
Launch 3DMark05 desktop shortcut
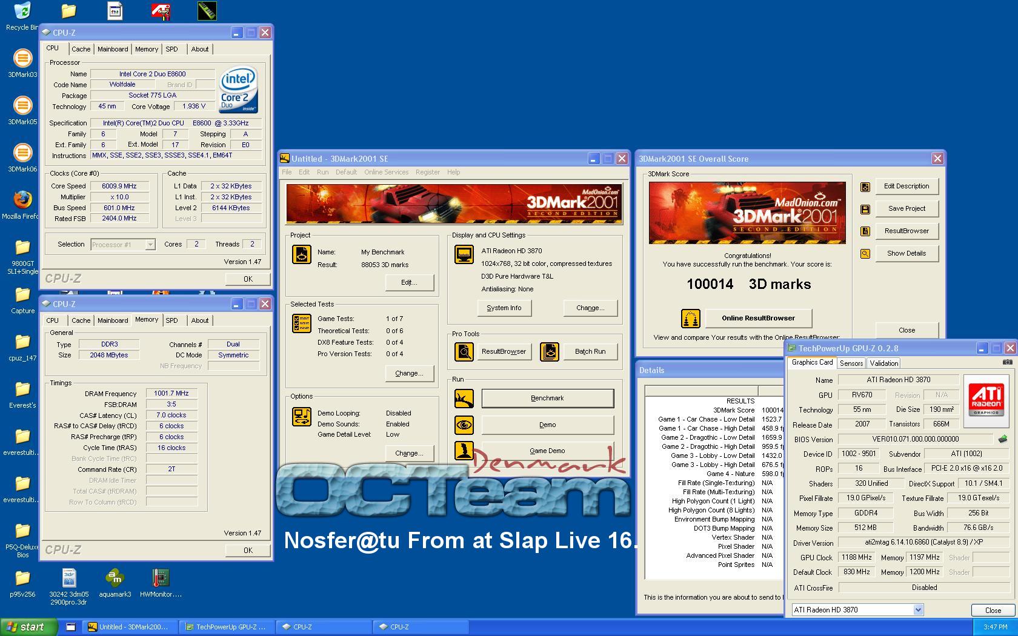tap(22, 111)
